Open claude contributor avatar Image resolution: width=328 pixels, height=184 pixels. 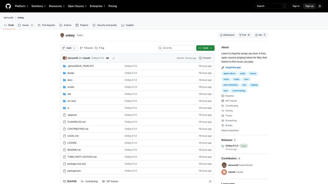pos(224,172)
